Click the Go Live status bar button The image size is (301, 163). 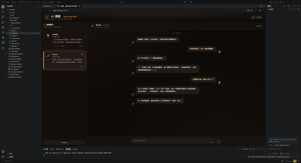(289, 161)
